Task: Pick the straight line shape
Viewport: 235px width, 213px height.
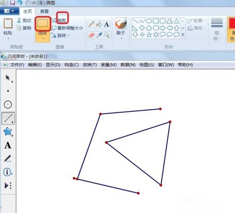Action: [135, 21]
